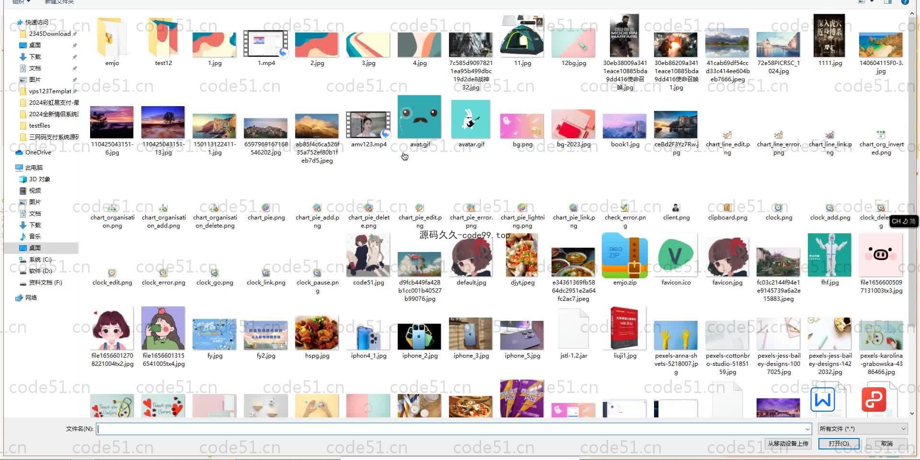Select the bg-2023.jpg thumbnail

click(x=574, y=124)
